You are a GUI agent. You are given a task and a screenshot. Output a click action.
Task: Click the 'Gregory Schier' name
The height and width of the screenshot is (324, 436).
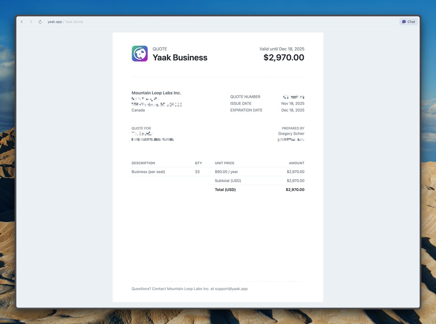pos(291,134)
